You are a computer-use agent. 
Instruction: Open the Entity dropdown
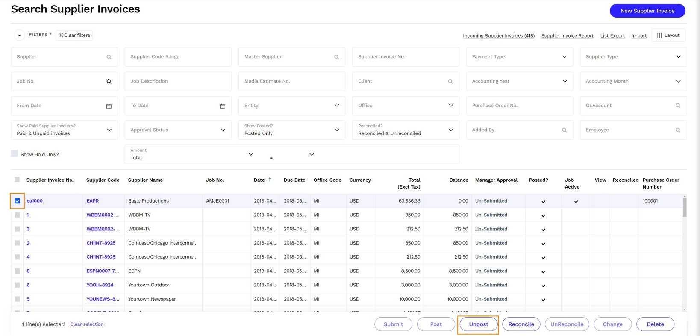click(292, 106)
